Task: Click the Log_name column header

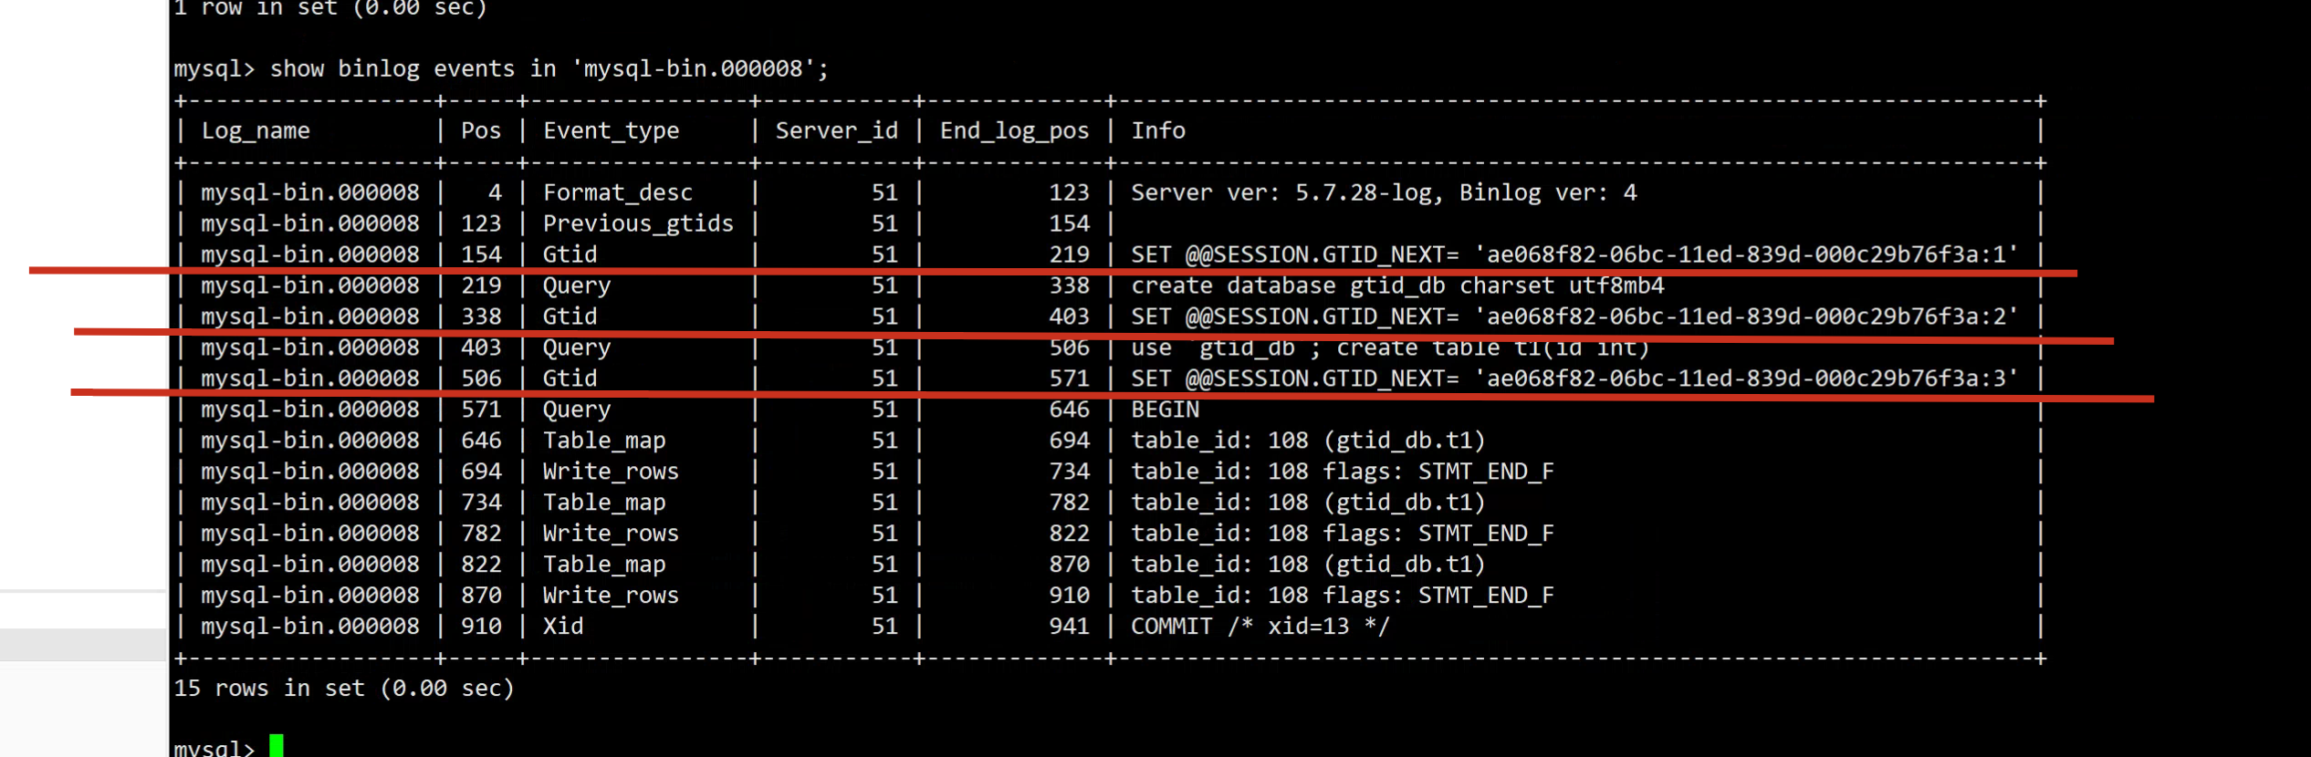Action: coord(255,131)
